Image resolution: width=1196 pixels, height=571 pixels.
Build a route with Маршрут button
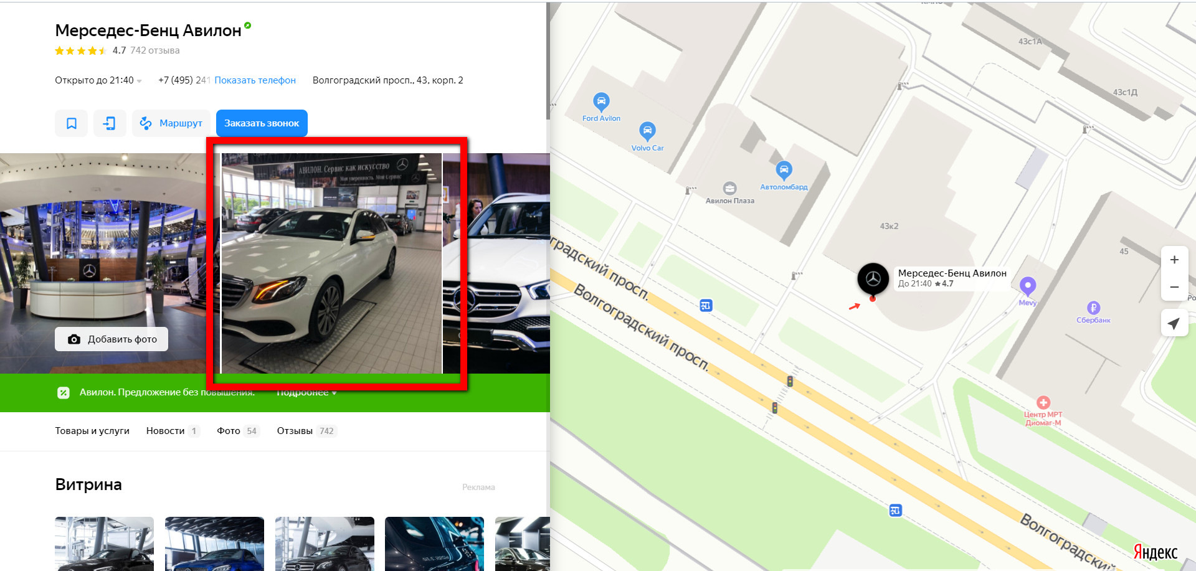[171, 123]
